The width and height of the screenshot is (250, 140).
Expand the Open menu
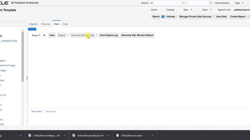pyautogui.click(x=207, y=10)
